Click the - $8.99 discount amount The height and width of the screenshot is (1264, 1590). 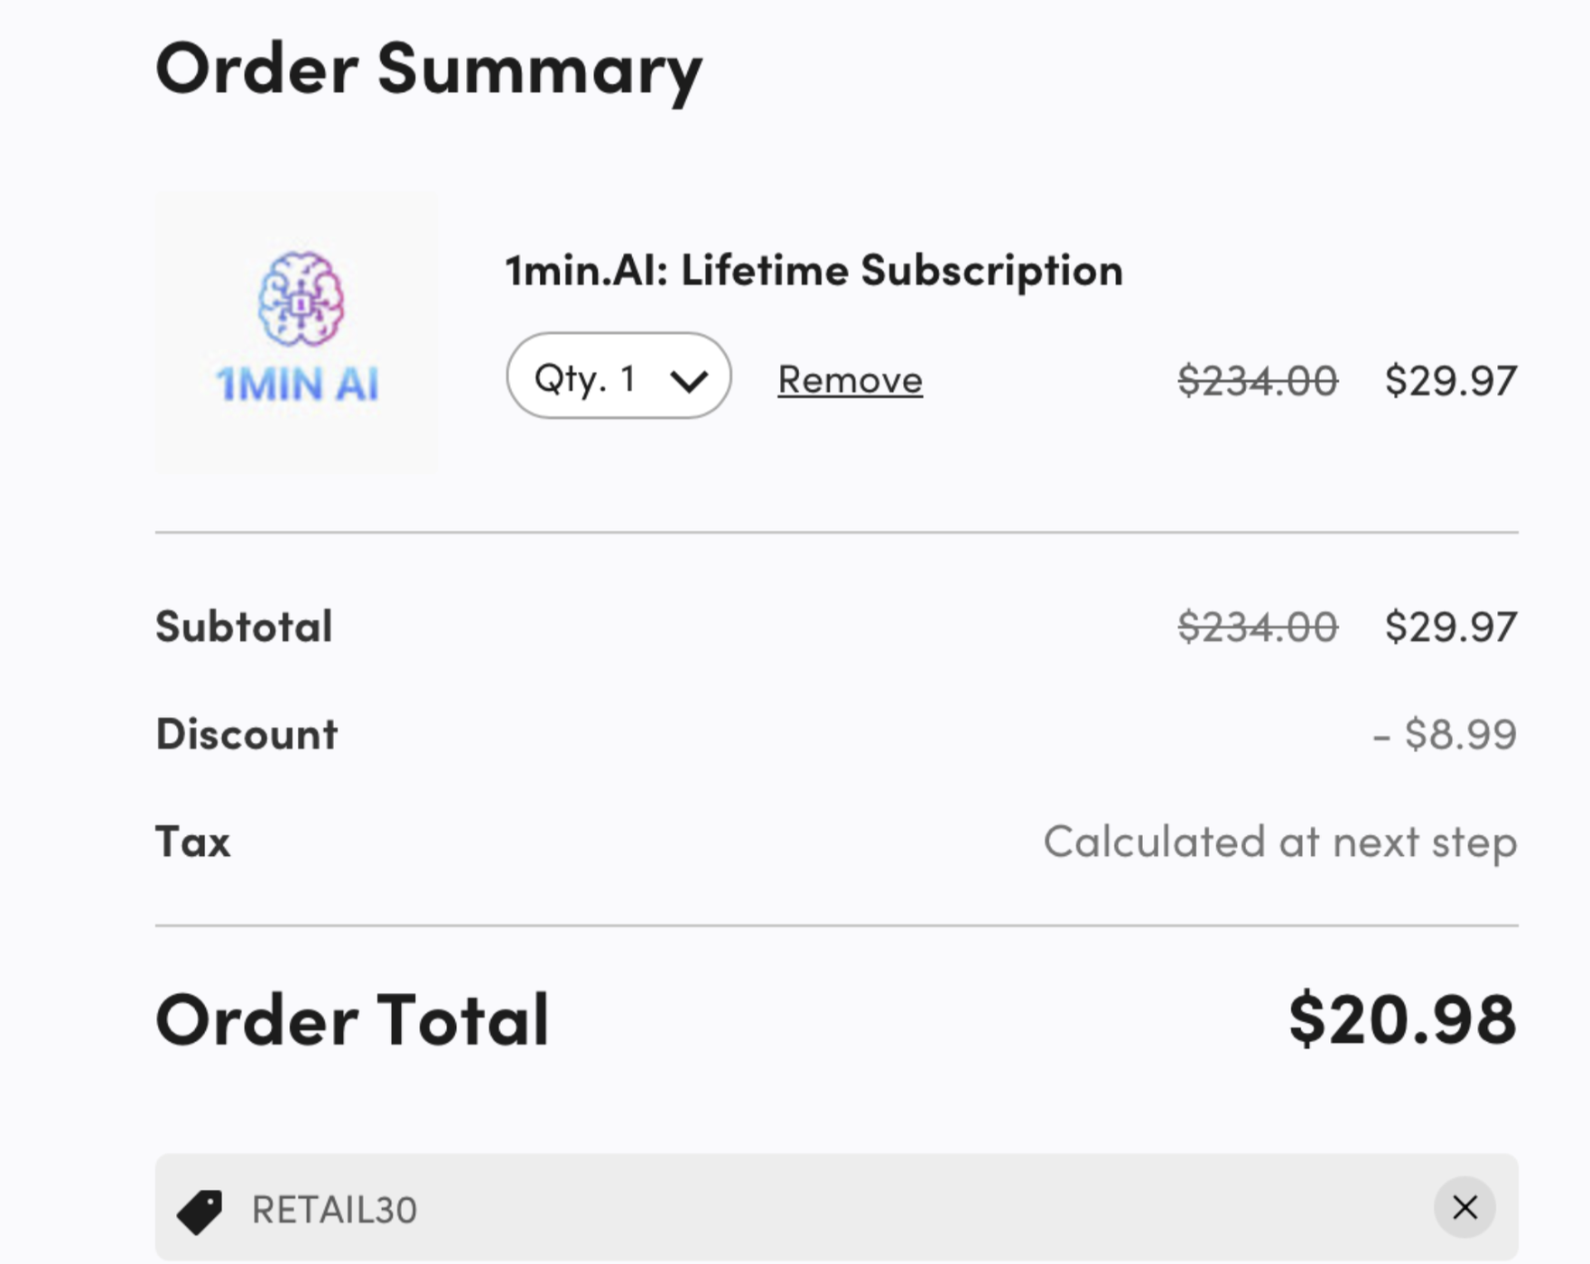tap(1444, 734)
